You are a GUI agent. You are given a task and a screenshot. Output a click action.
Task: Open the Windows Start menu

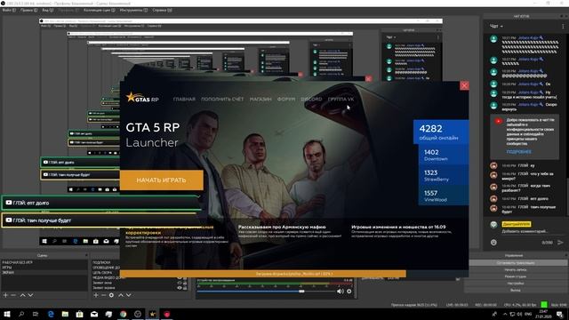pos(6,314)
